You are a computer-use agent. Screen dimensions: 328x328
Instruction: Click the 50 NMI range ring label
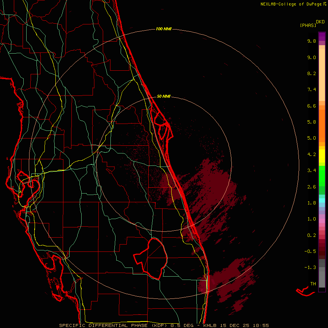164,96
